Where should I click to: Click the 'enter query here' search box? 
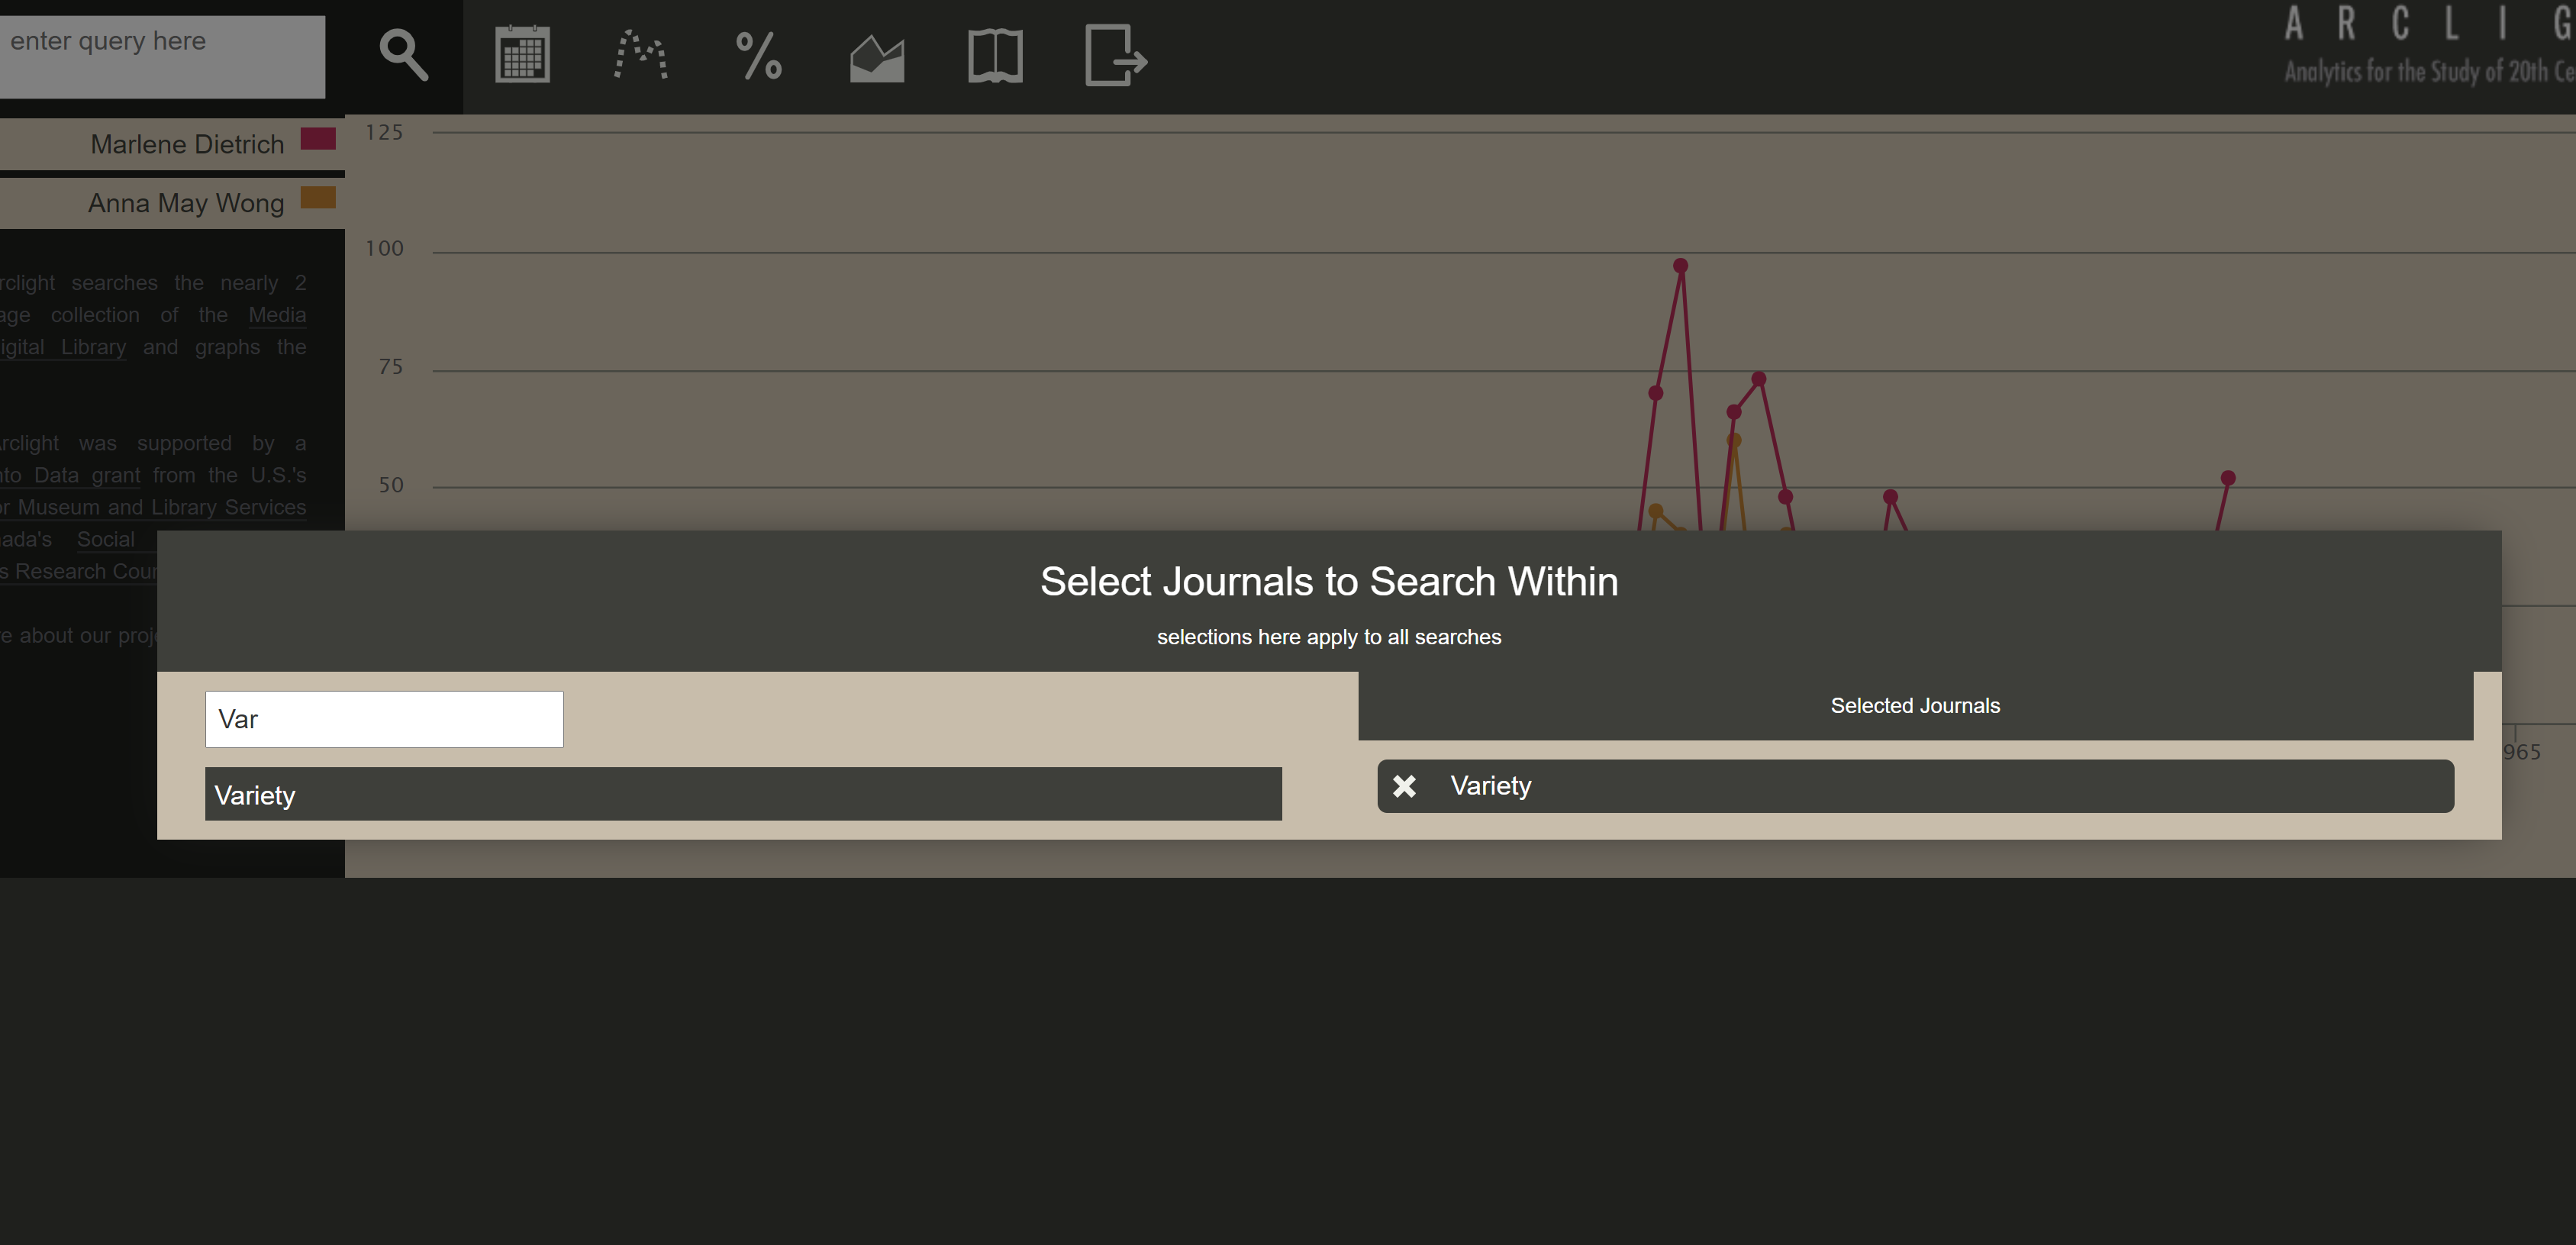coord(162,56)
